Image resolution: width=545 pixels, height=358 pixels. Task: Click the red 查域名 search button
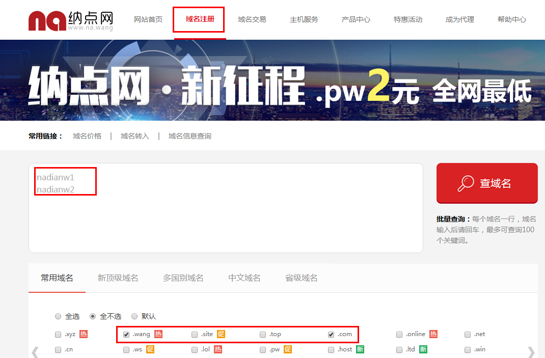coord(487,183)
